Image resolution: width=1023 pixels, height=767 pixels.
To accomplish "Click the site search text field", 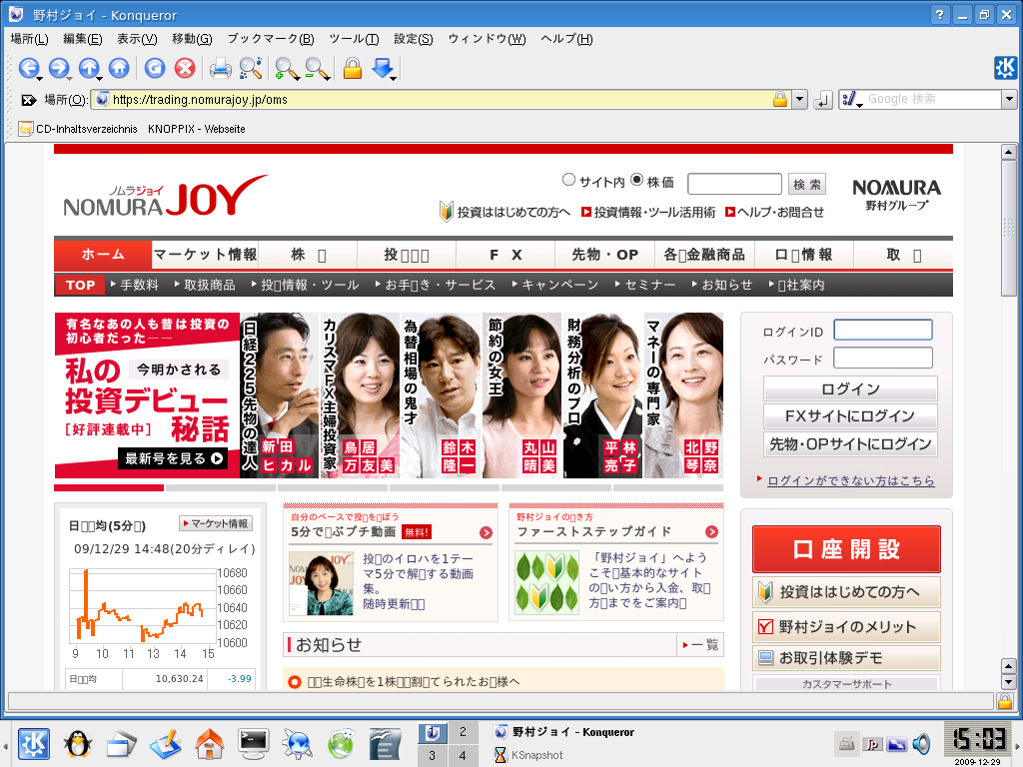I will point(734,184).
